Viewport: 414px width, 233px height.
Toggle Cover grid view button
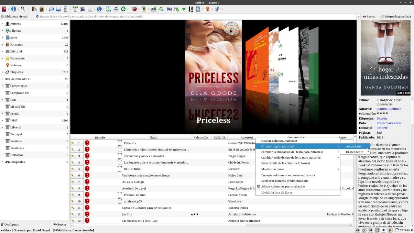[x=377, y=230]
